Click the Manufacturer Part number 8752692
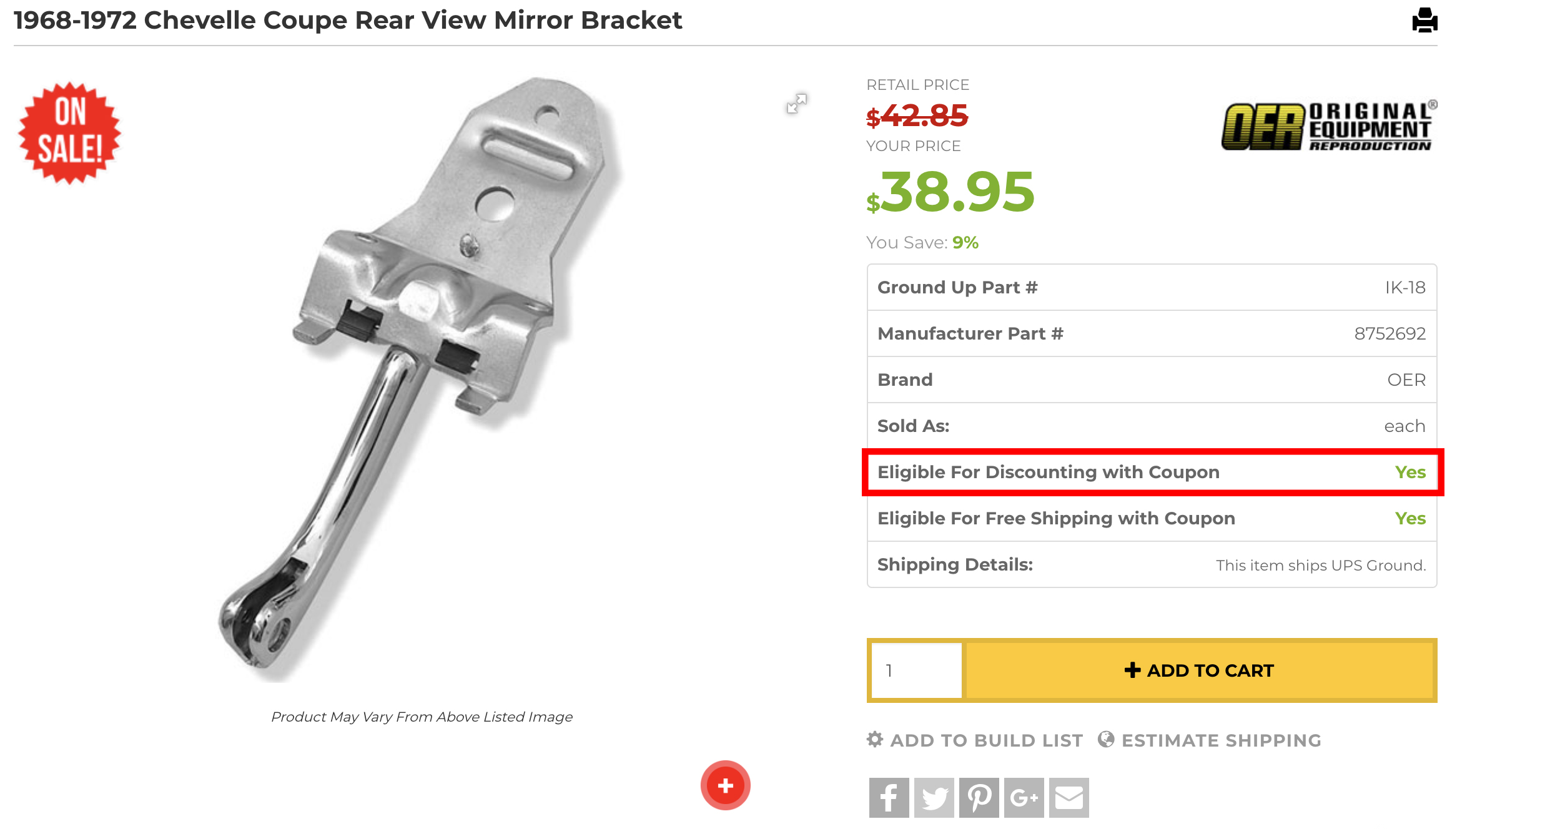 [x=1390, y=333]
